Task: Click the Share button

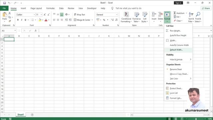Action: 206,8
